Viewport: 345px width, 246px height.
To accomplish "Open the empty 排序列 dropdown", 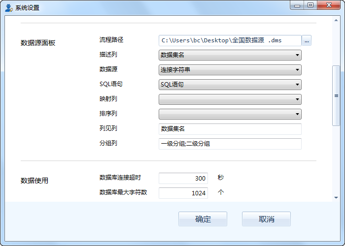I will pos(230,114).
